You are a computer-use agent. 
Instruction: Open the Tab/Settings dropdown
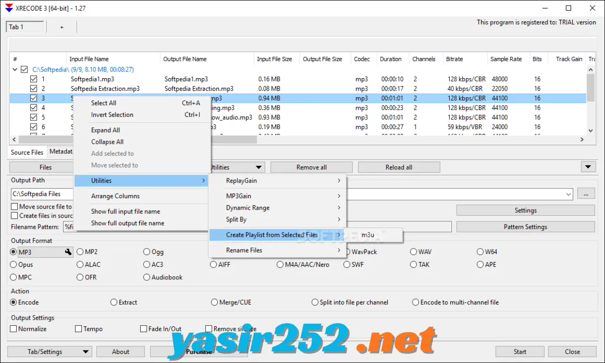pyautogui.click(x=86, y=352)
